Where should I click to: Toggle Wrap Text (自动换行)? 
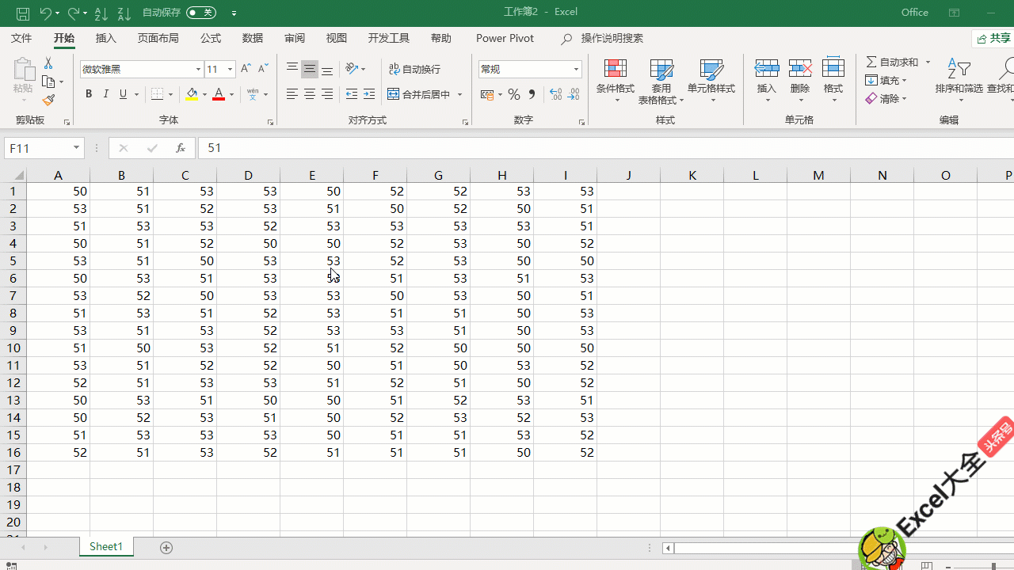(x=415, y=69)
